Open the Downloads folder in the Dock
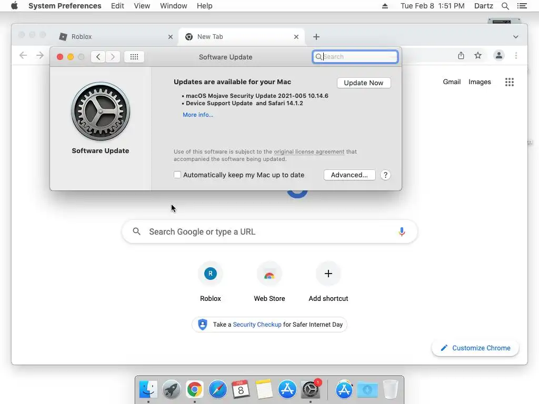The image size is (539, 404). coord(367,390)
